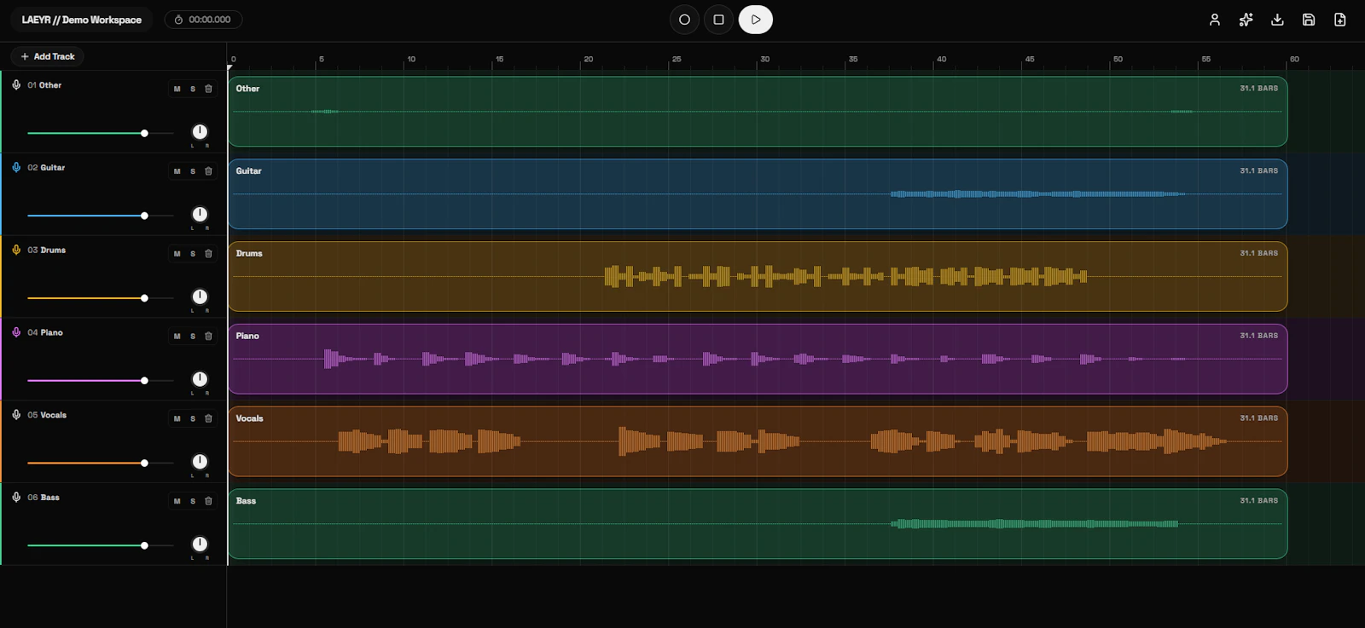Select the blue Guitar audio clip
The image size is (1365, 628).
[x=758, y=194]
